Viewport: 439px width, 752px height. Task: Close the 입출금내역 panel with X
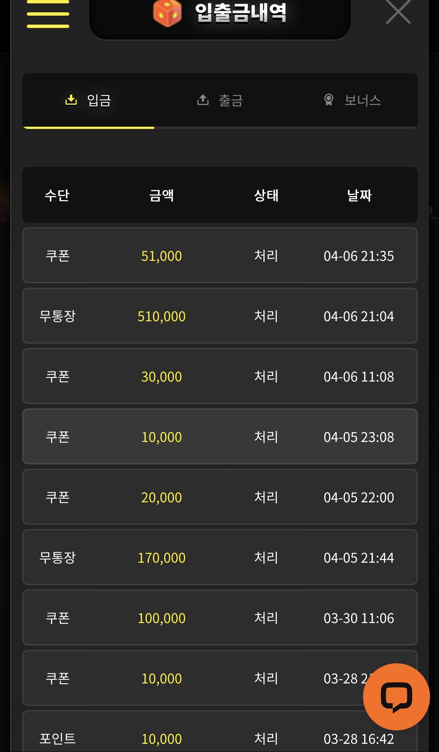tap(398, 12)
